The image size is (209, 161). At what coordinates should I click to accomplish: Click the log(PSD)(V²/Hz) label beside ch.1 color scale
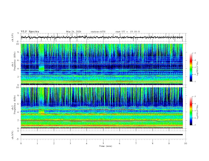tap(198, 69)
